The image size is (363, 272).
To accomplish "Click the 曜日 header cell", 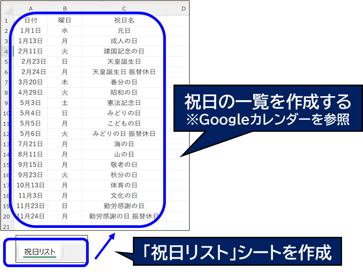I will click(65, 20).
